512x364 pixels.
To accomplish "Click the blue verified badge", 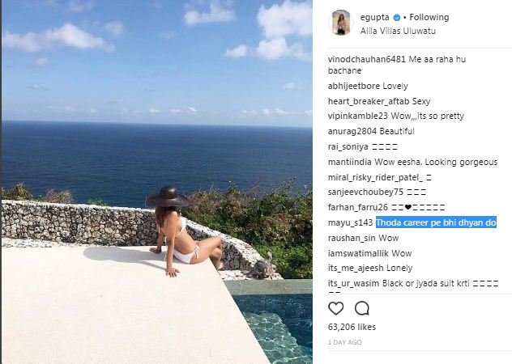I will click(396, 17).
